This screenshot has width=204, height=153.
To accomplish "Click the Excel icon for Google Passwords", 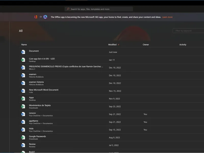I will (x=23, y=137).
